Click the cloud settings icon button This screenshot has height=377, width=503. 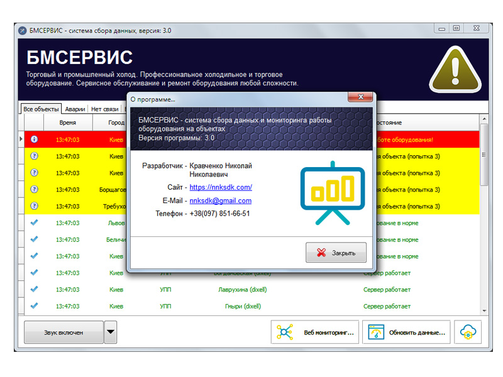click(x=468, y=332)
